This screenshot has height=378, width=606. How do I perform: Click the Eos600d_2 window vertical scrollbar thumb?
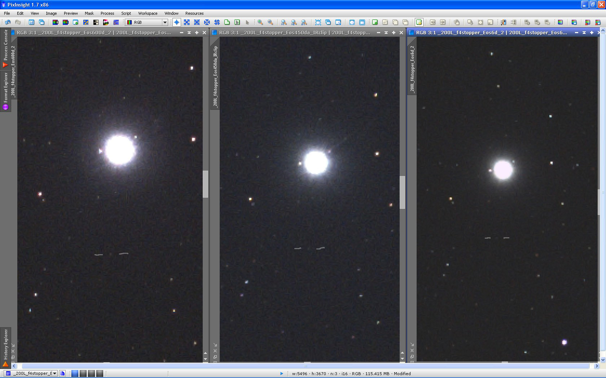[x=205, y=184]
